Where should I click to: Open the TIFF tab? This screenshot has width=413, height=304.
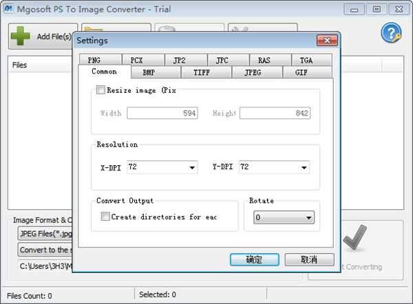[206, 72]
